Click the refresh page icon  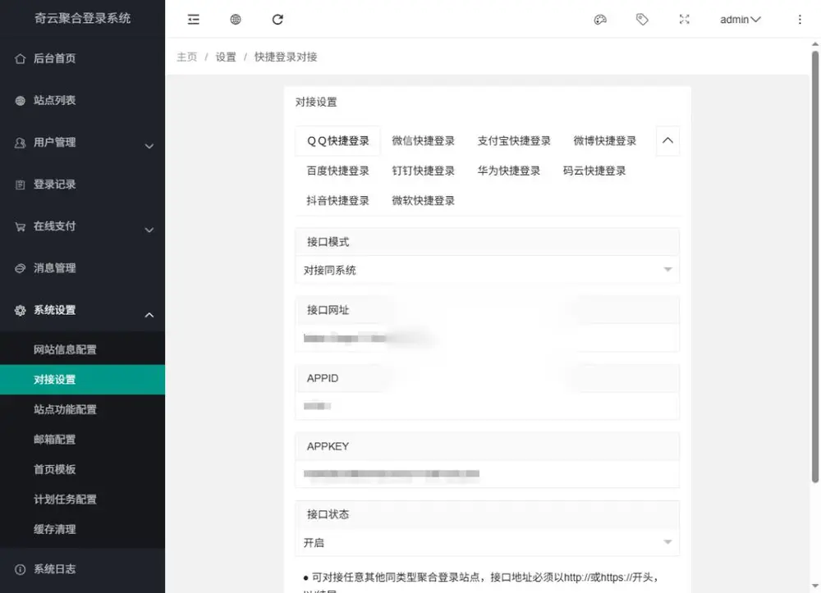(x=277, y=20)
